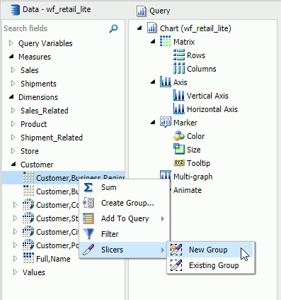The image size is (281, 300).
Task: Click the Existing Group slicer icon
Action: click(176, 265)
